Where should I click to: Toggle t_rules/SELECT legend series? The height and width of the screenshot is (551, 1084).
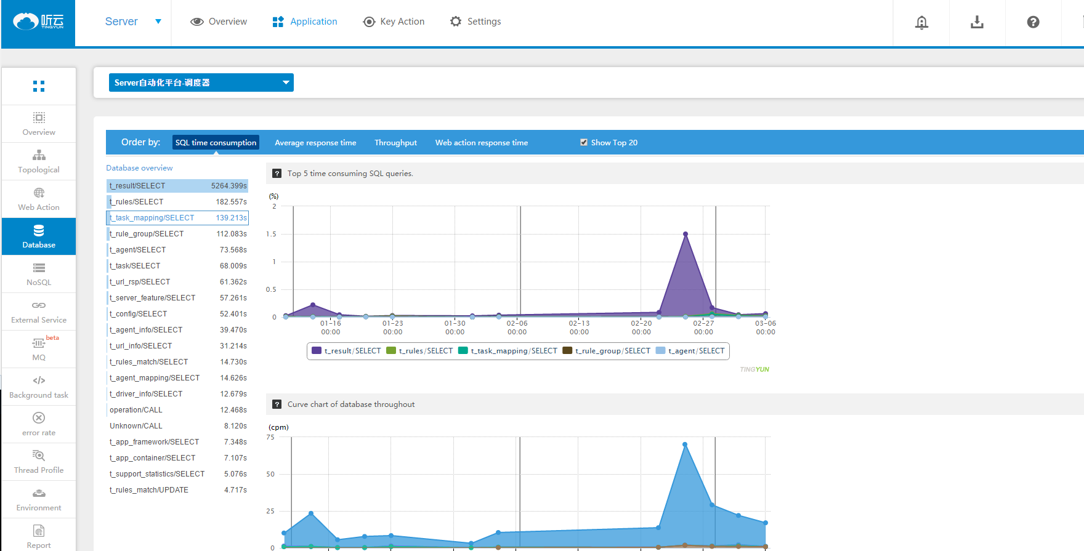419,351
